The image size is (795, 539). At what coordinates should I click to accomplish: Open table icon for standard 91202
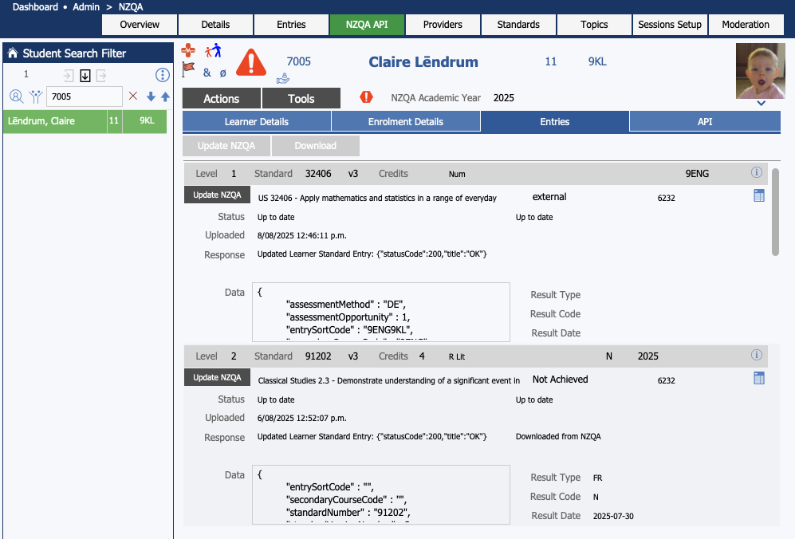coord(758,378)
